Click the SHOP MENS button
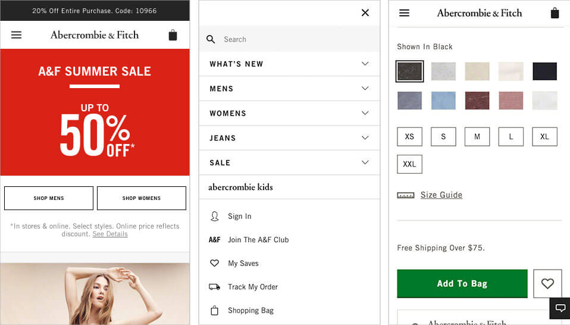 [49, 198]
